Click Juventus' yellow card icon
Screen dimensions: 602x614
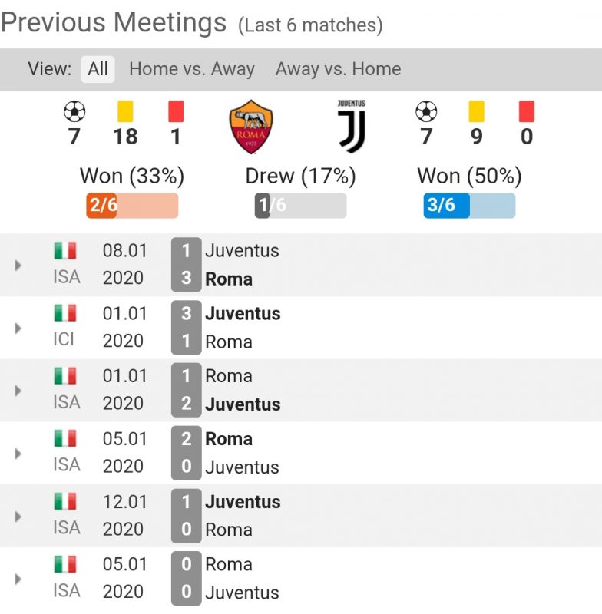pyautogui.click(x=477, y=112)
